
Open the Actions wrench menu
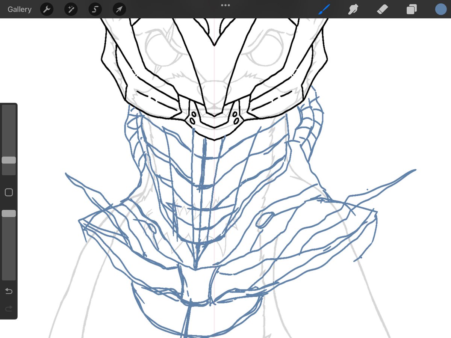click(x=47, y=9)
